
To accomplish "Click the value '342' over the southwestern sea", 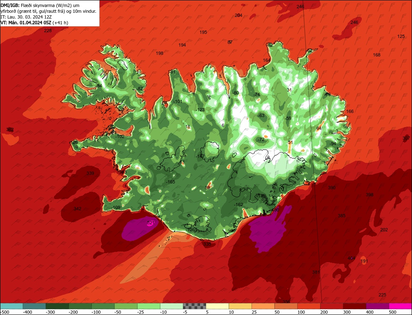I will [77, 209].
